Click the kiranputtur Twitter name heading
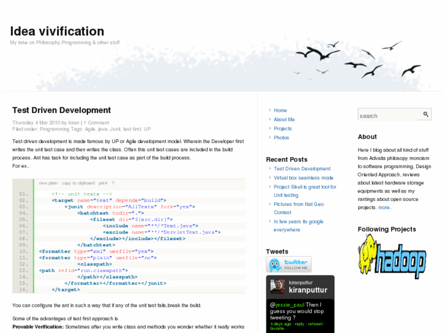 point(308,290)
